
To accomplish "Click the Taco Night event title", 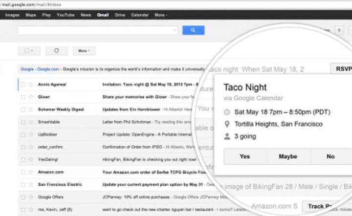I will 245,87.
